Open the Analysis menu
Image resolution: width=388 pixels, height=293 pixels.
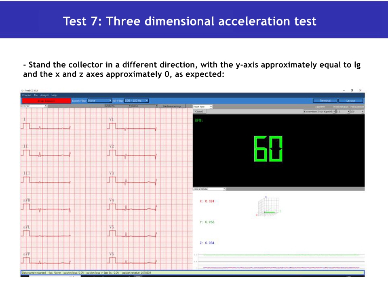click(44, 95)
